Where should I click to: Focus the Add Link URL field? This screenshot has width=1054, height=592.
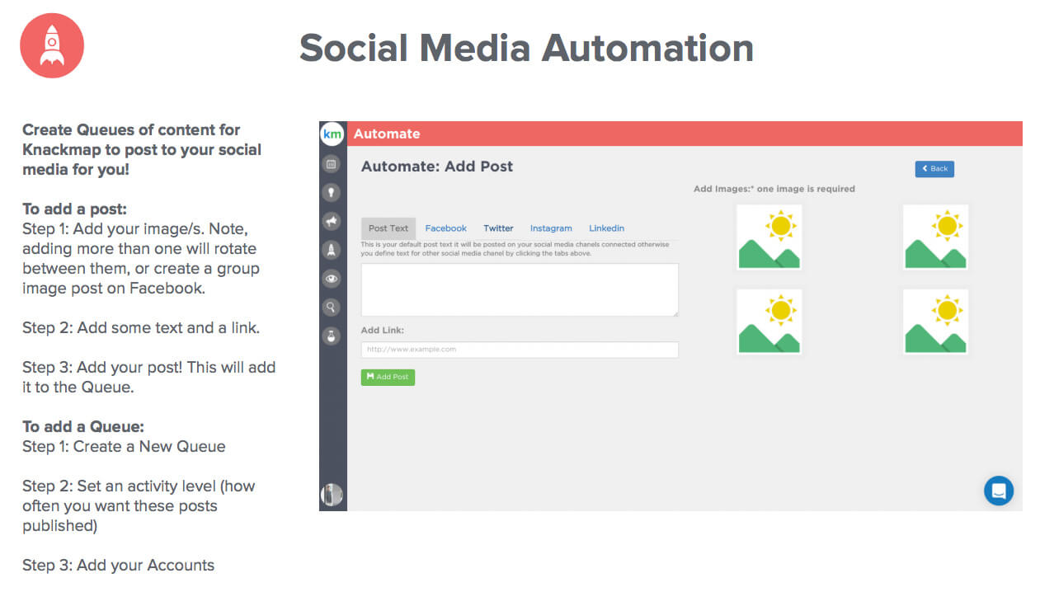[520, 350]
